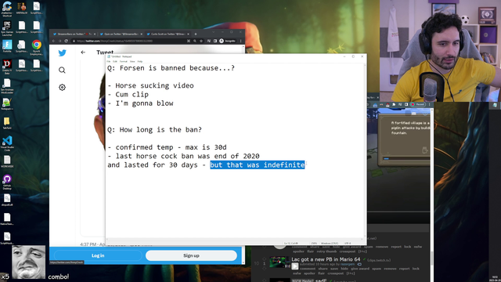Image resolution: width=501 pixels, height=282 pixels.
Task: Click the Twitter bird logo
Action: pos(63,52)
